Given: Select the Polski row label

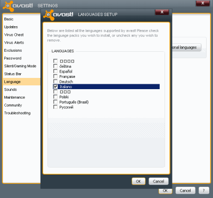Looking at the screenshot, I should pyautogui.click(x=64, y=97).
